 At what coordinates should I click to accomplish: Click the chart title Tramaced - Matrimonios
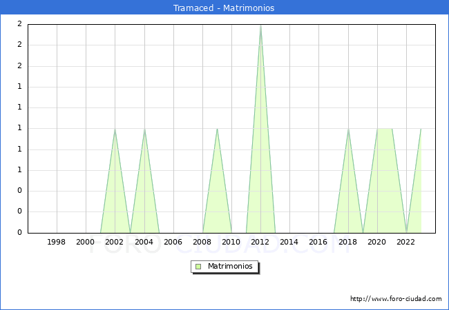[224, 8]
